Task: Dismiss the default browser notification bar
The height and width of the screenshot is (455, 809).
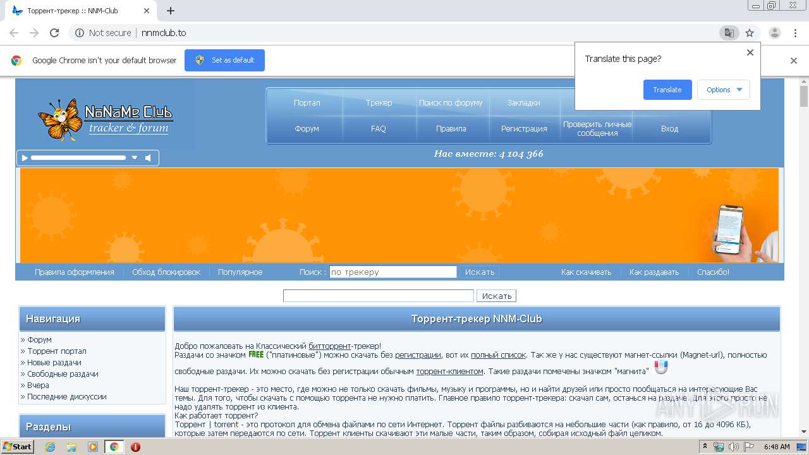Action: (794, 61)
